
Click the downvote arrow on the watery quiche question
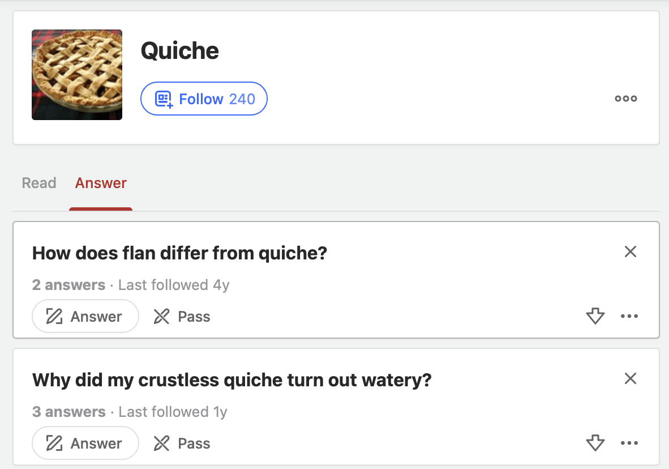coord(595,443)
